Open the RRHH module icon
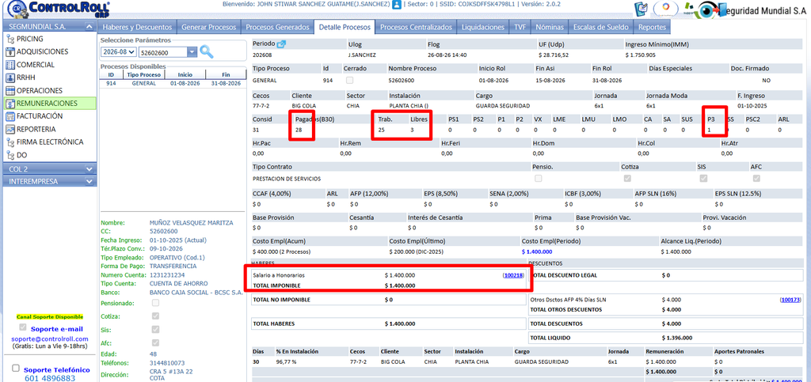Image resolution: width=811 pixels, height=382 pixels. click(x=10, y=78)
